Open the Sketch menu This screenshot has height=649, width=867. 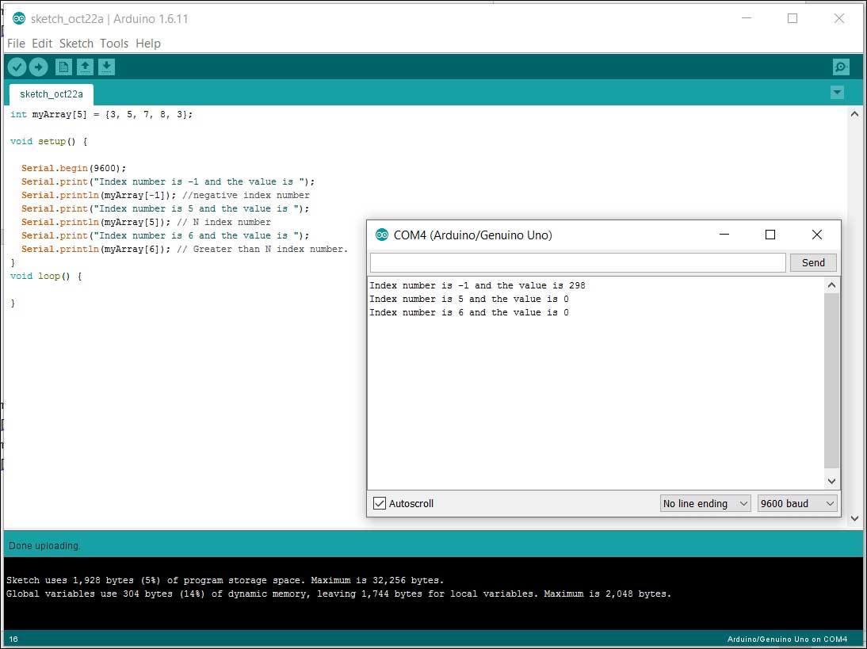[x=76, y=44]
